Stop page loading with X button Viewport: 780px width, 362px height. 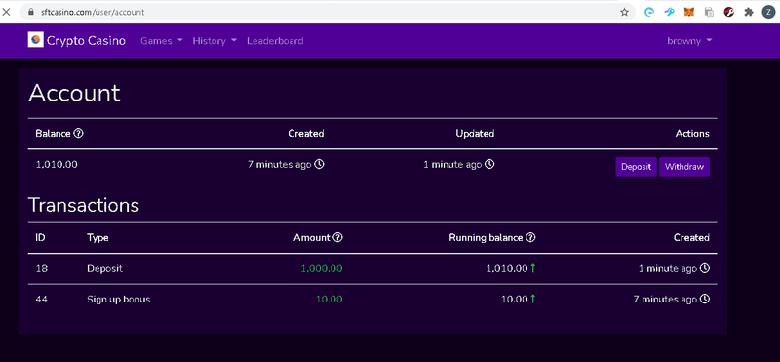click(x=7, y=12)
